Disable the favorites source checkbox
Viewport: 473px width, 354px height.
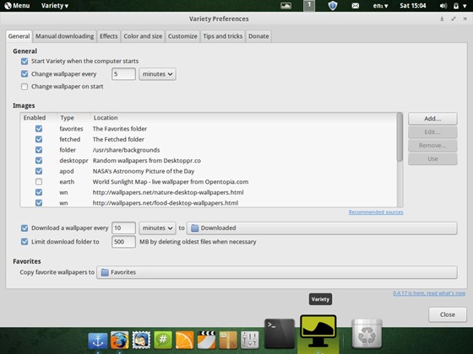click(x=39, y=129)
